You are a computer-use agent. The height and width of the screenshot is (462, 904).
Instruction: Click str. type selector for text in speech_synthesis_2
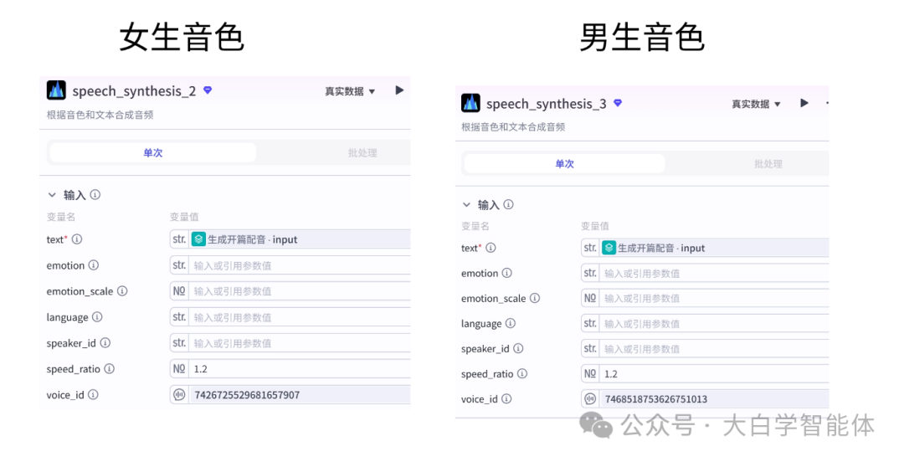(x=179, y=239)
